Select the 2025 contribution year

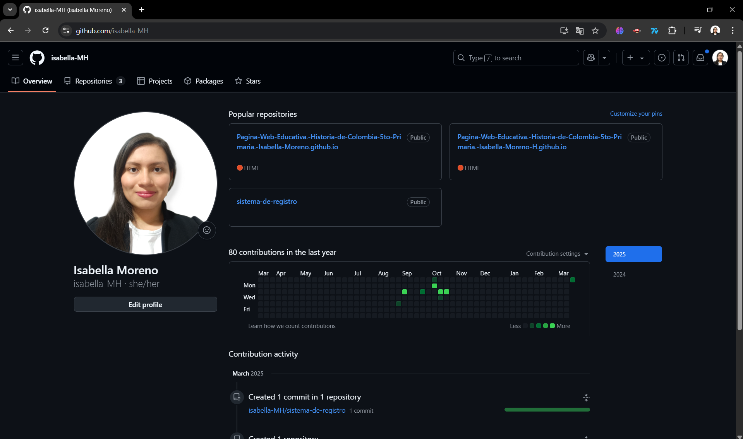[633, 254]
